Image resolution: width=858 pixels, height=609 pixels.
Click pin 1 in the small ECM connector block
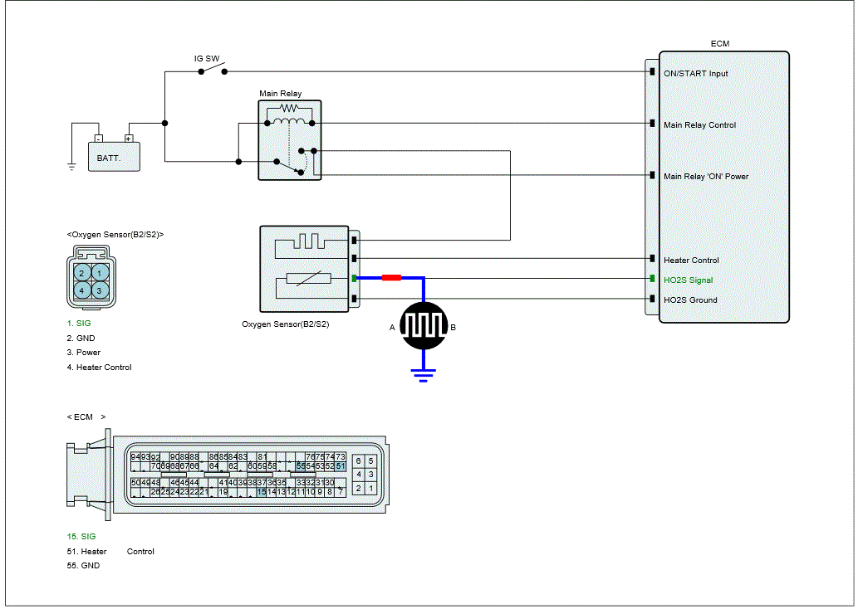371,488
